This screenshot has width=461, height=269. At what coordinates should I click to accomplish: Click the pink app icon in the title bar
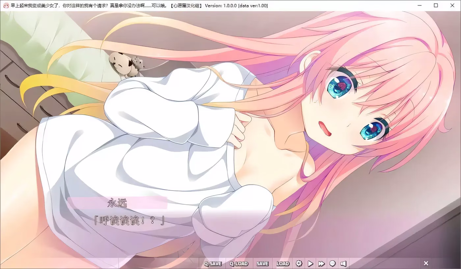pos(5,6)
